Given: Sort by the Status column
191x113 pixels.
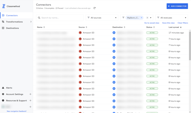Looking at the screenshot, I should 150,27.
